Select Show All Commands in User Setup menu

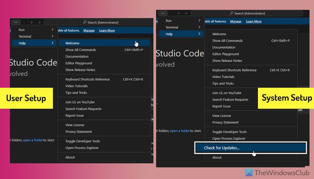click(104, 50)
